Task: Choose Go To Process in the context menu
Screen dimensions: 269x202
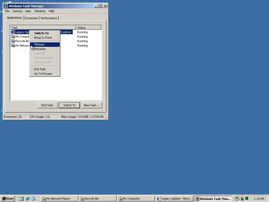Action: 45,74
